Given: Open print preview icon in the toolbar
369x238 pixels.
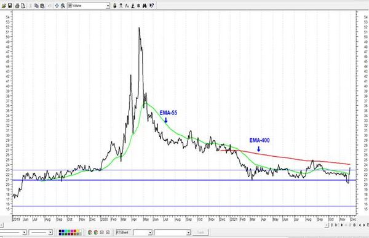Looking at the screenshot, I should tap(23, 6).
